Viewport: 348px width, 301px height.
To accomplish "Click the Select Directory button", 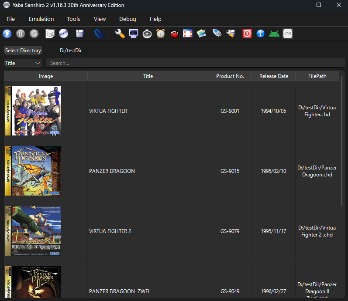I will (23, 51).
